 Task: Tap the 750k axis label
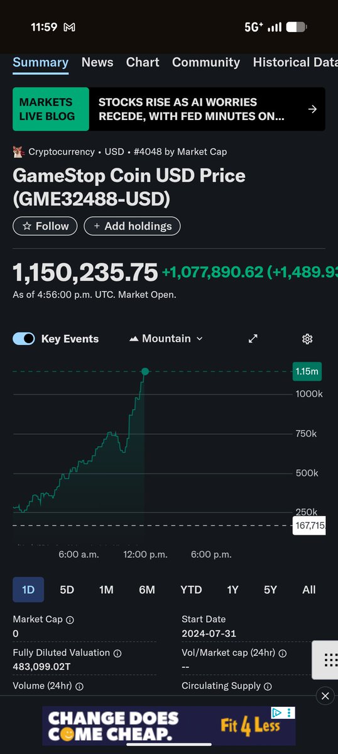(307, 434)
